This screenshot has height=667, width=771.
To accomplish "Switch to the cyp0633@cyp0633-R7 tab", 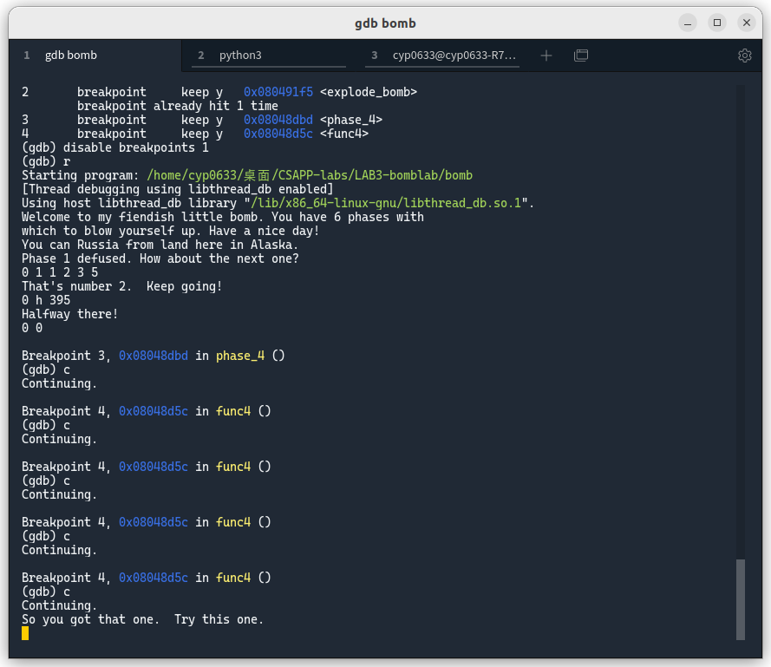I will coord(442,56).
